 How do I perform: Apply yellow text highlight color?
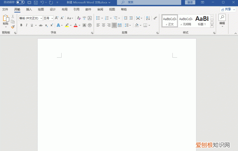pos(67,25)
